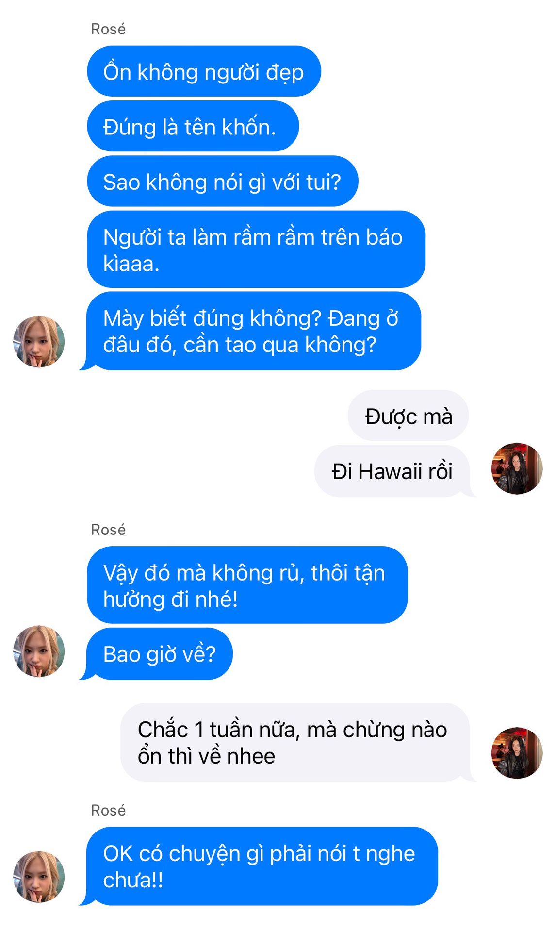
Task: Select the 'Đúng là tên khốn.' bubble
Action: pyautogui.click(x=193, y=126)
